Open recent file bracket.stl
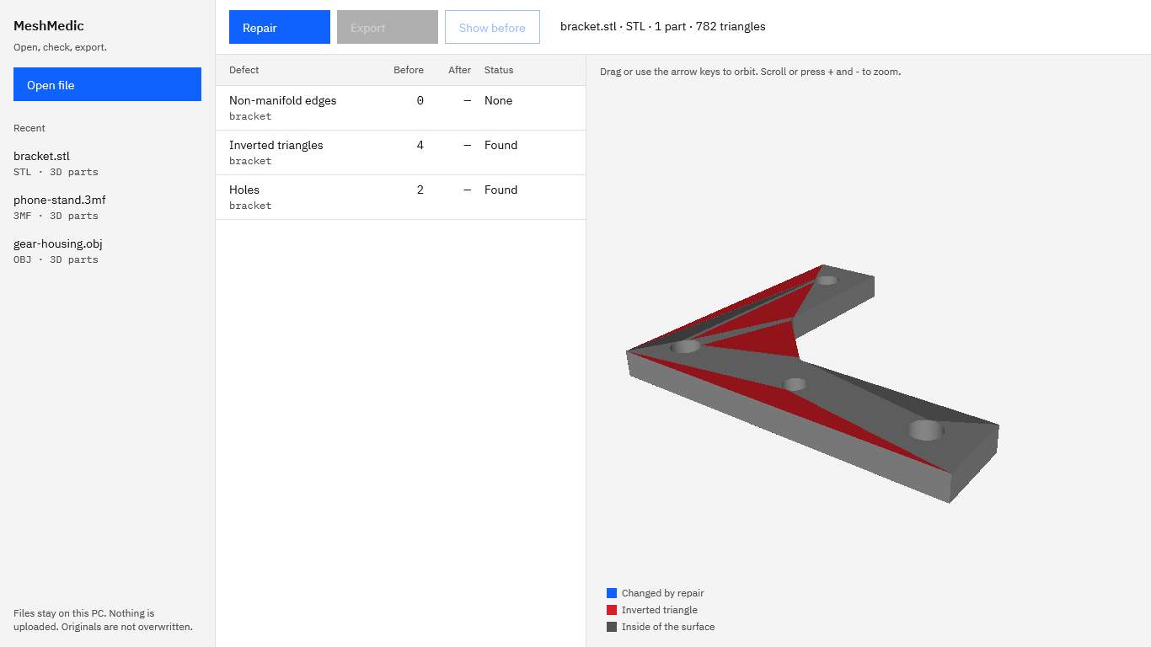The width and height of the screenshot is (1151, 647). click(107, 163)
